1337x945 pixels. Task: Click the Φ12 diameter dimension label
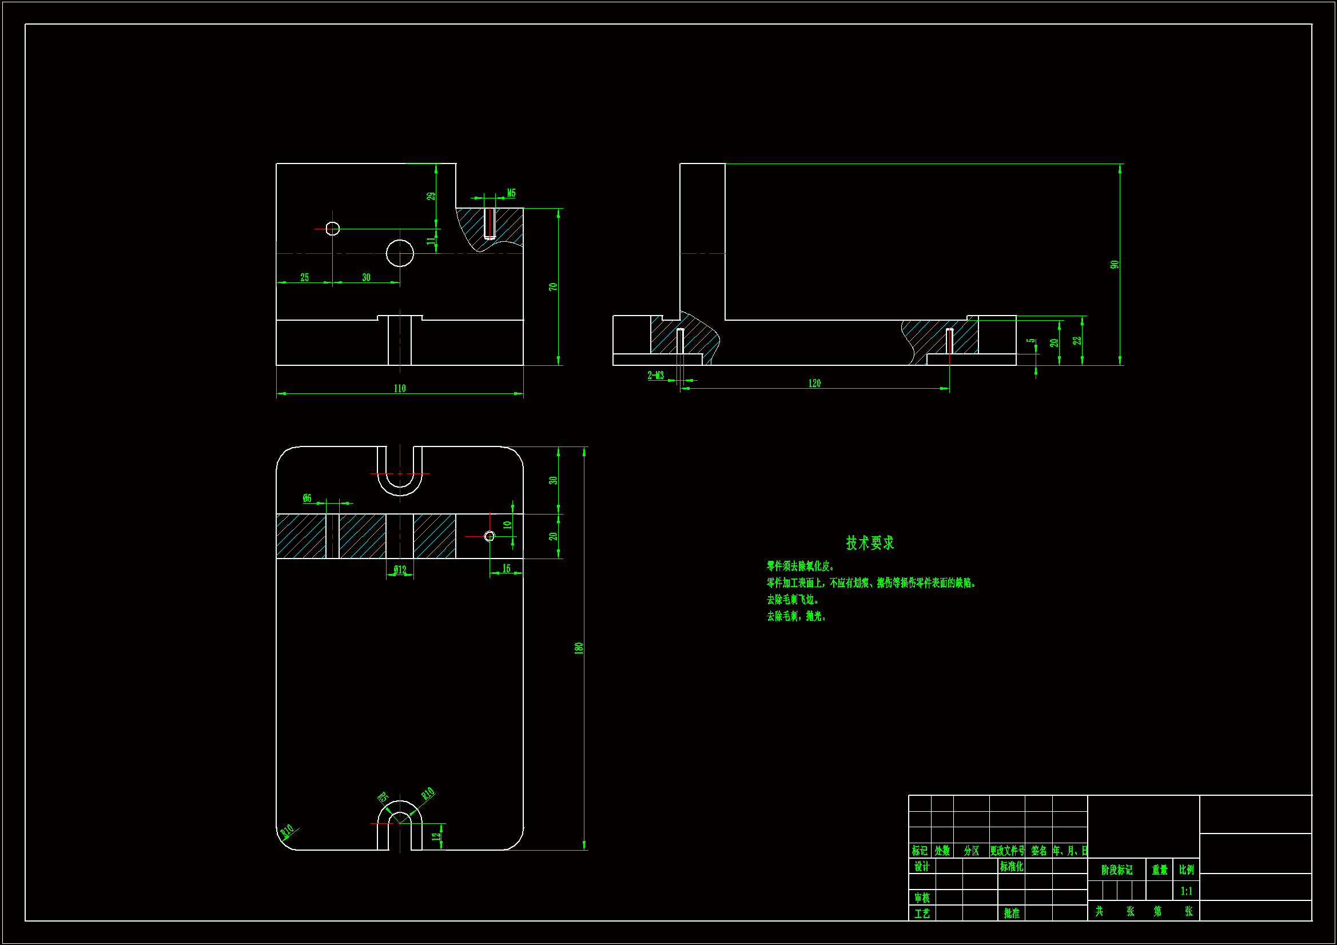[x=400, y=569]
